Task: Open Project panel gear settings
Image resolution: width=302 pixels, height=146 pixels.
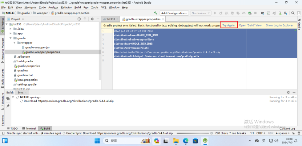Action: click(x=92, y=19)
